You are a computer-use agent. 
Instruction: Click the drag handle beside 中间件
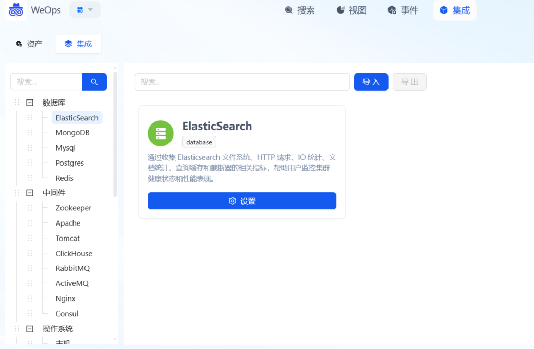pyautogui.click(x=17, y=193)
